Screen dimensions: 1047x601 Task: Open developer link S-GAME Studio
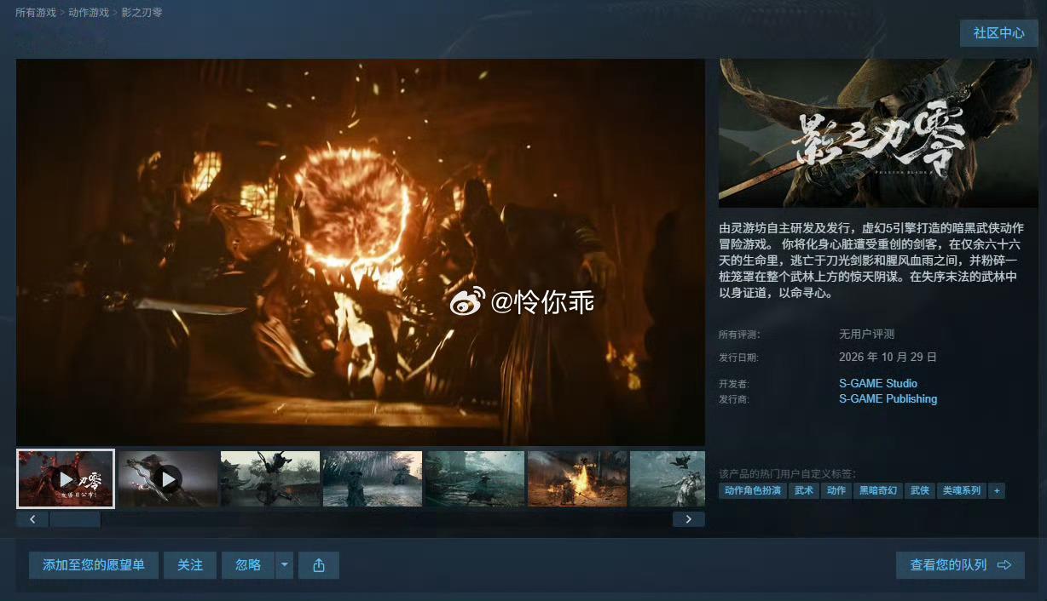pos(878,383)
